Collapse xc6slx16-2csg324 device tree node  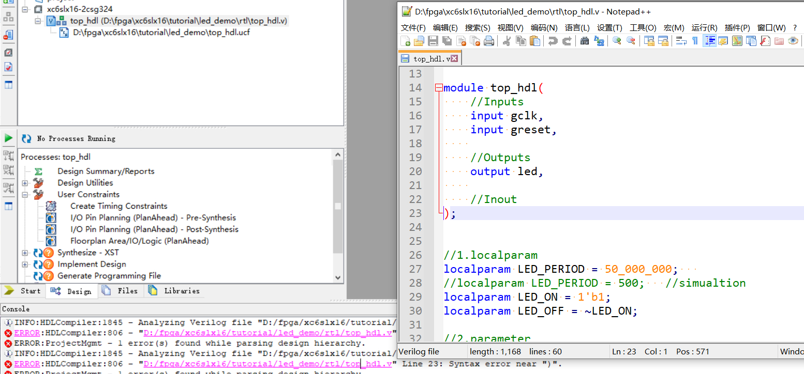click(x=25, y=9)
